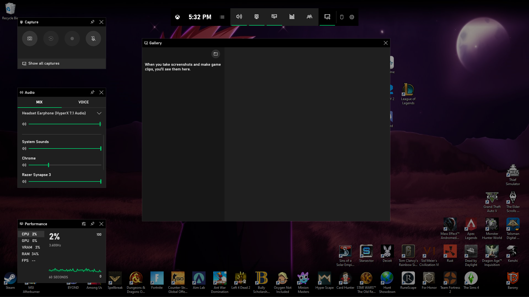The height and width of the screenshot is (297, 529).
Task: Open Monster Hunter World shortcut
Action: (492, 229)
